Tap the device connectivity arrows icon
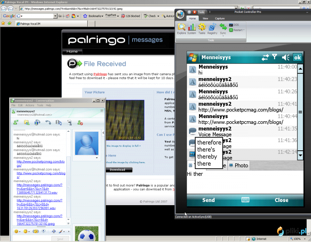This screenshot has height=242, width=311. 265,57
